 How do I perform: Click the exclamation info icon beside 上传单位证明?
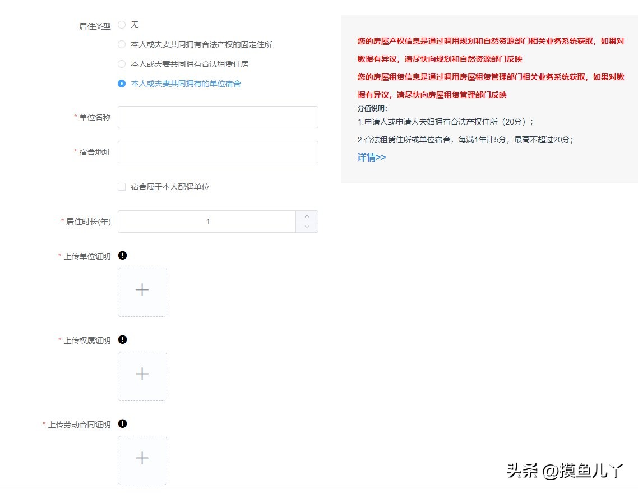point(122,255)
